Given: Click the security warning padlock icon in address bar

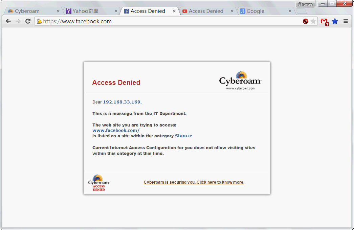Looking at the screenshot, I should click(x=39, y=21).
